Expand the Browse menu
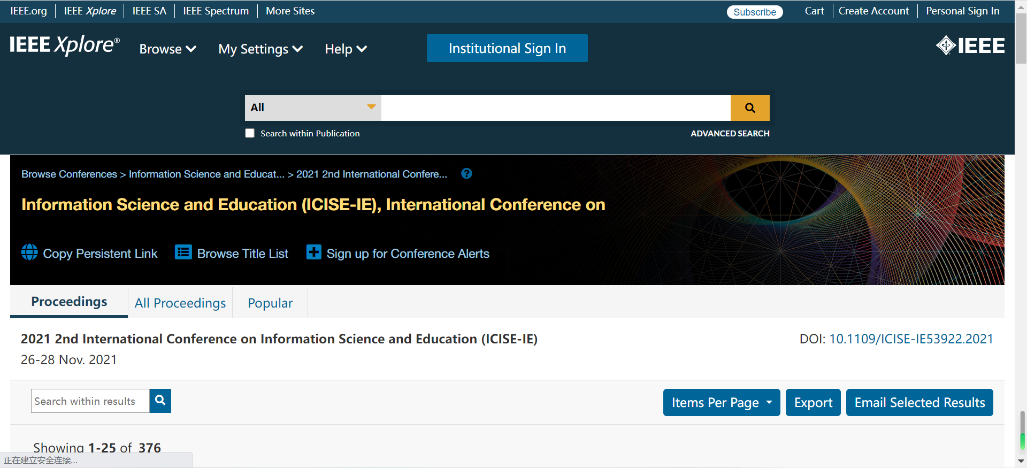 [x=167, y=49]
